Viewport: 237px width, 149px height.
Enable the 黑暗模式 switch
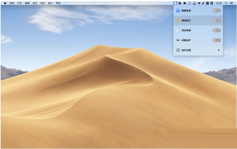coord(217,20)
